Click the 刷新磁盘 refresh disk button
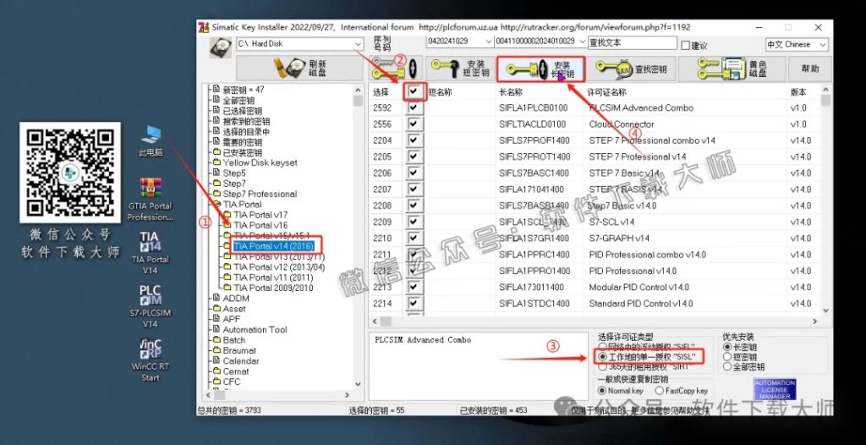This screenshot has width=866, height=445. tap(300, 69)
